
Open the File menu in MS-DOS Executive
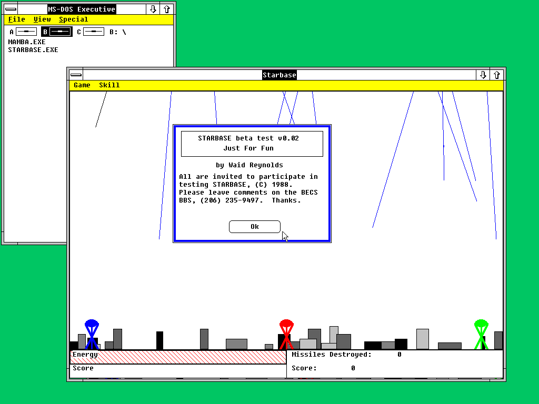click(x=16, y=19)
